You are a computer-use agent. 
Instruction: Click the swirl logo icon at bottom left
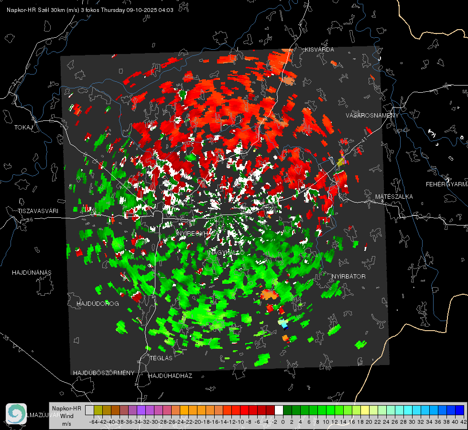click(x=16, y=414)
